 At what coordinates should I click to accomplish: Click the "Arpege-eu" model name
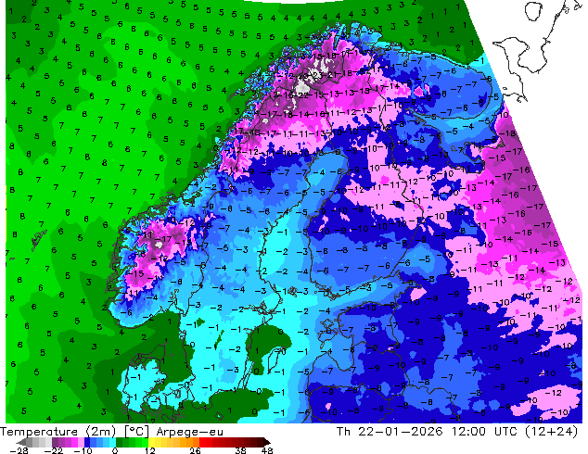(190, 432)
